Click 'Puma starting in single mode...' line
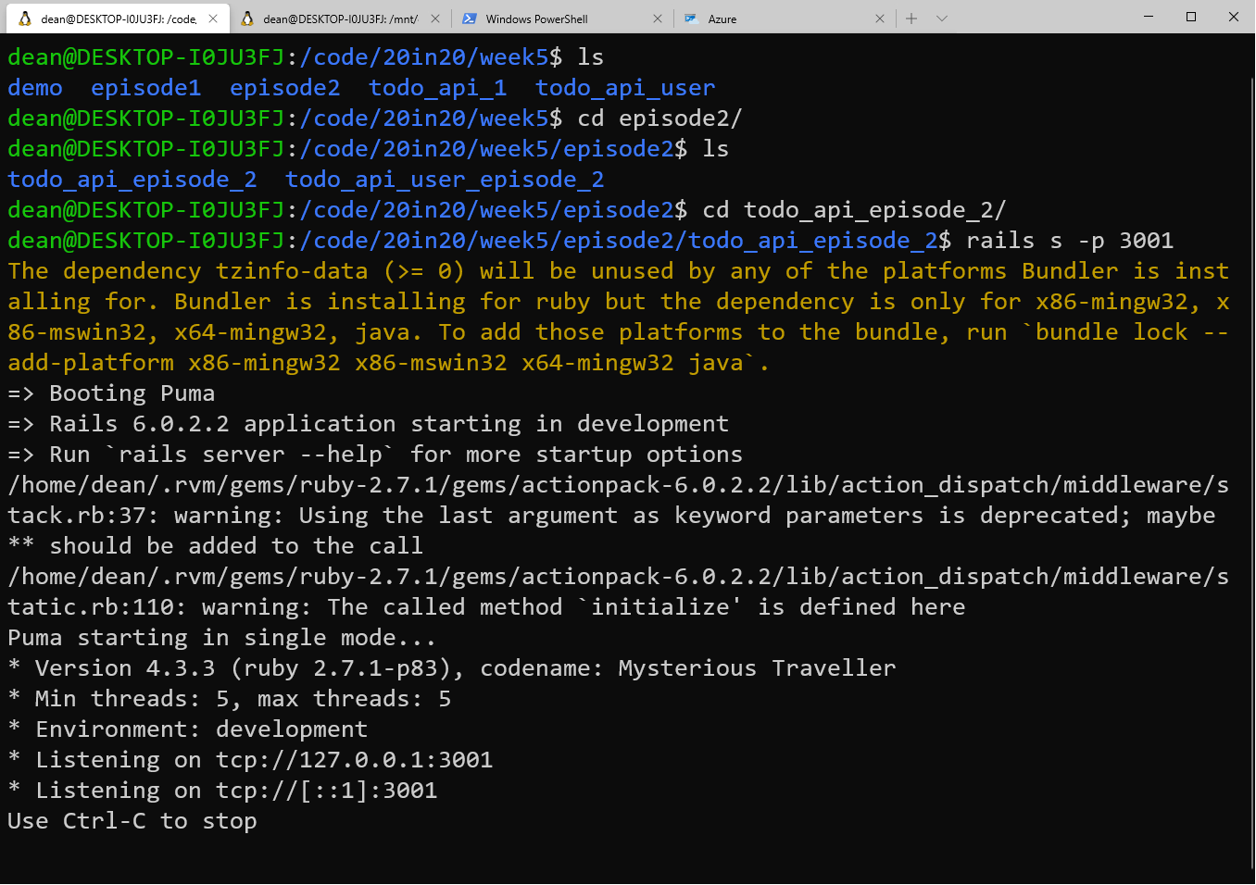1256x885 pixels. (x=222, y=638)
